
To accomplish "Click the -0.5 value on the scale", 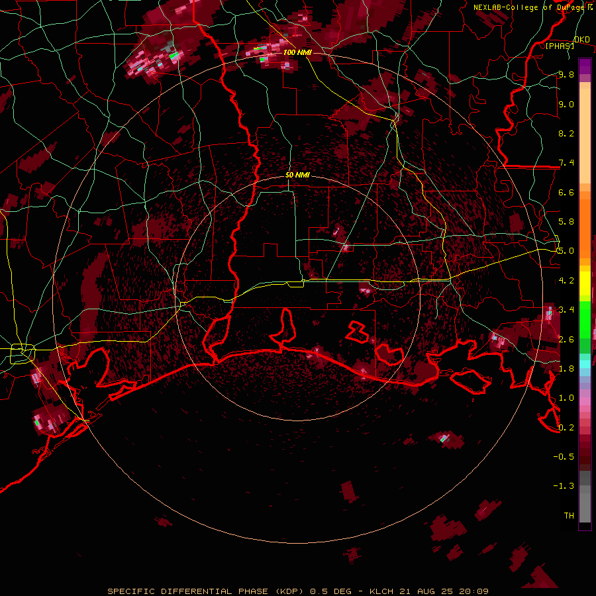I will coord(564,457).
